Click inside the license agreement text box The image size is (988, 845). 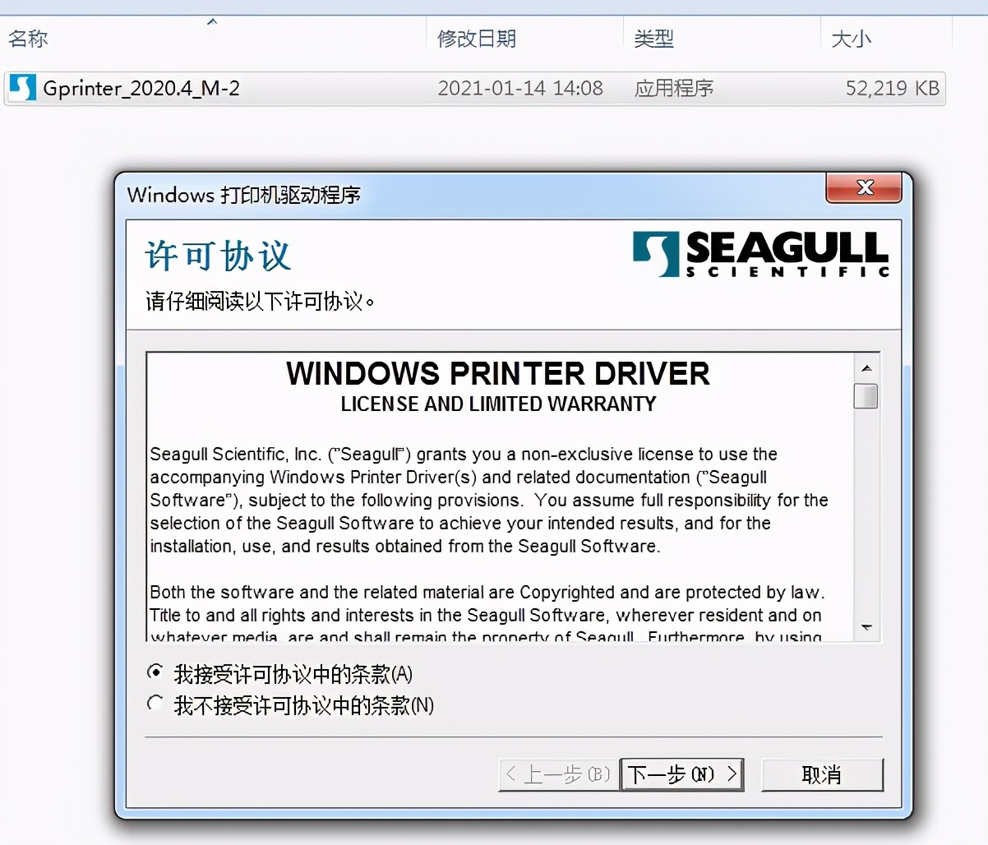pyautogui.click(x=500, y=496)
